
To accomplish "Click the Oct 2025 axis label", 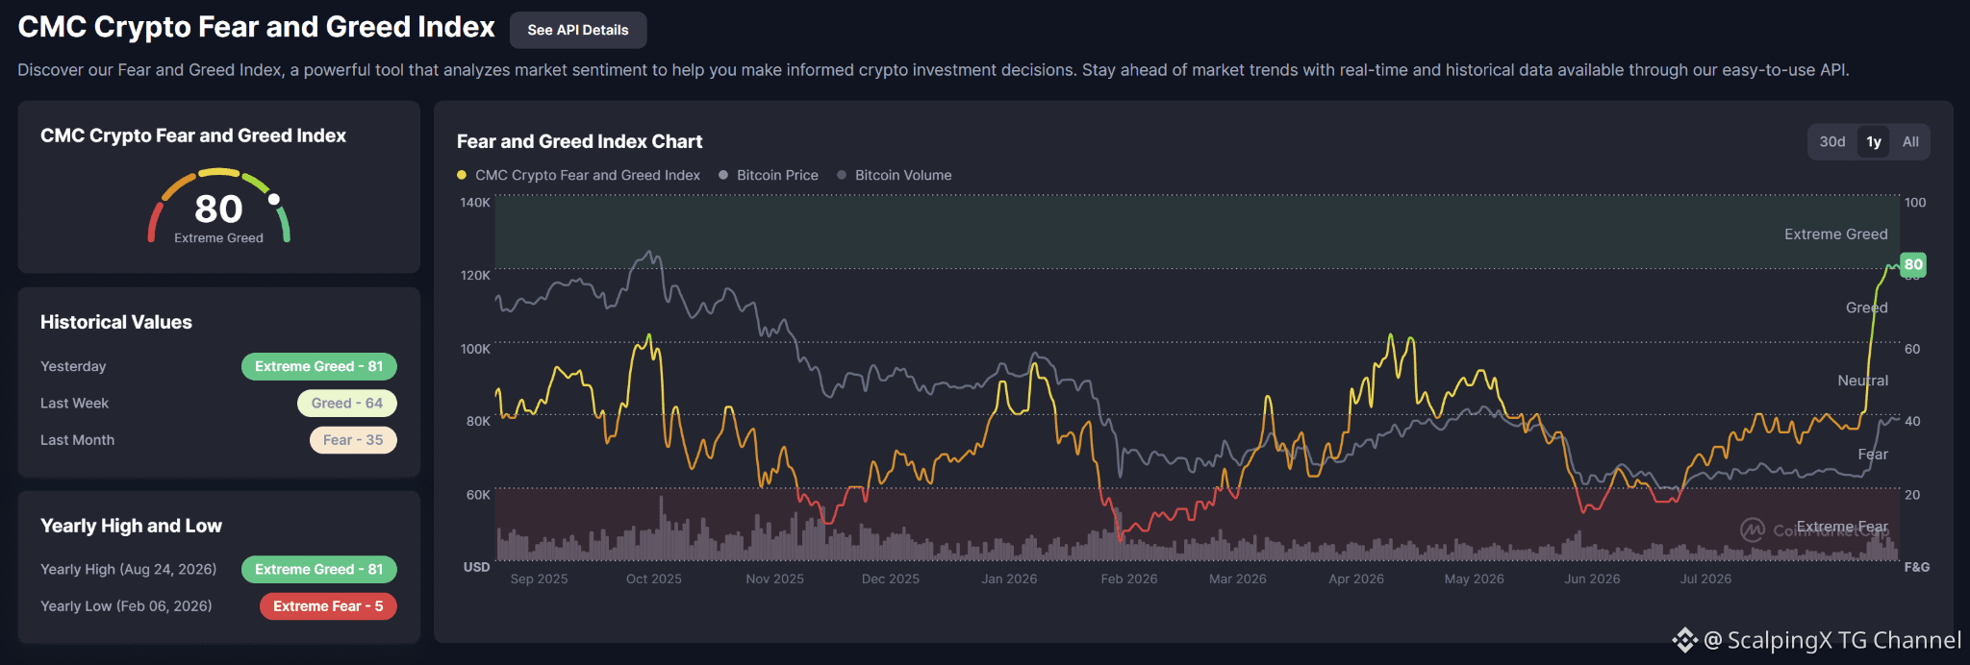I will (x=654, y=579).
